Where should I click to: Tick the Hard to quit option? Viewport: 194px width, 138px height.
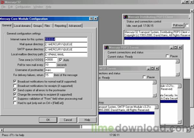tap(15, 103)
